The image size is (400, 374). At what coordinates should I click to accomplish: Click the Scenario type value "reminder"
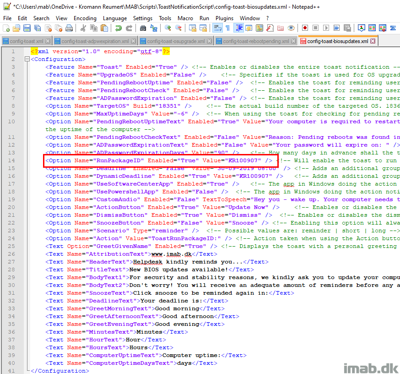point(170,231)
